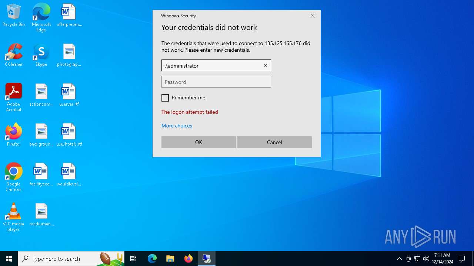Image resolution: width=474 pixels, height=266 pixels.
Task: Clear the username field with X
Action: coord(266,65)
